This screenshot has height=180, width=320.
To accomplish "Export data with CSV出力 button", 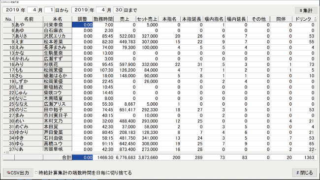I will (18, 173).
